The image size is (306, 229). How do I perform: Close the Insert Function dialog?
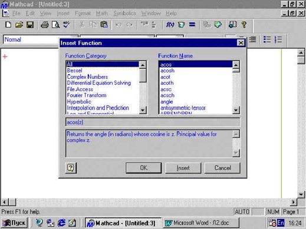pos(241,43)
